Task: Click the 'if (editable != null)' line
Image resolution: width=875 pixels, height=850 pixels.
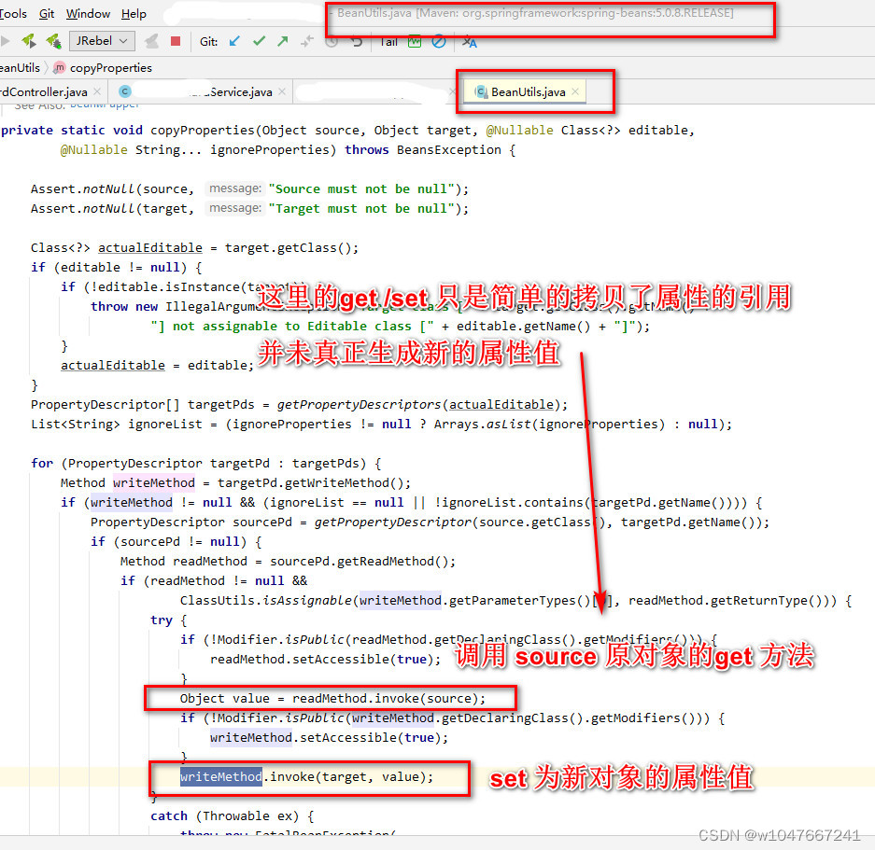Action: tap(117, 267)
